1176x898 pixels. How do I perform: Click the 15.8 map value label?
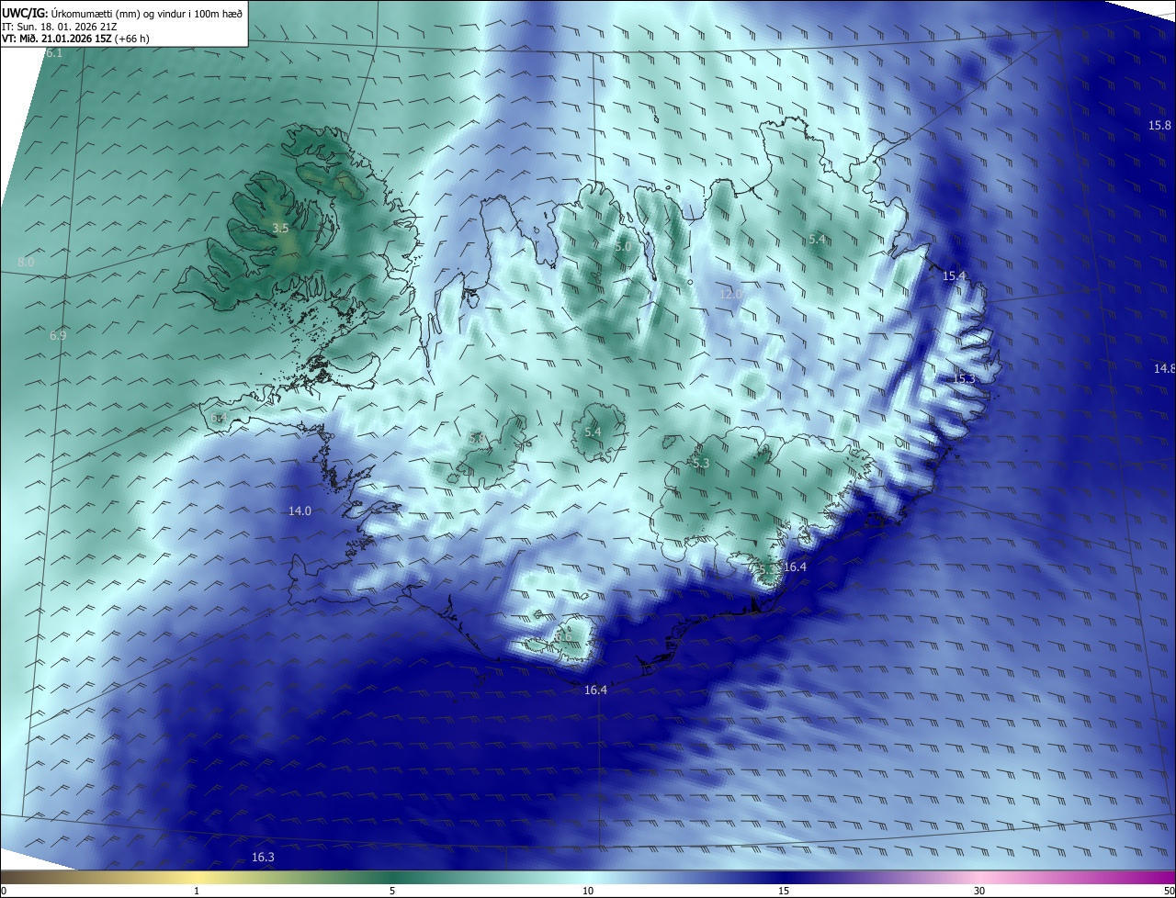(1159, 125)
